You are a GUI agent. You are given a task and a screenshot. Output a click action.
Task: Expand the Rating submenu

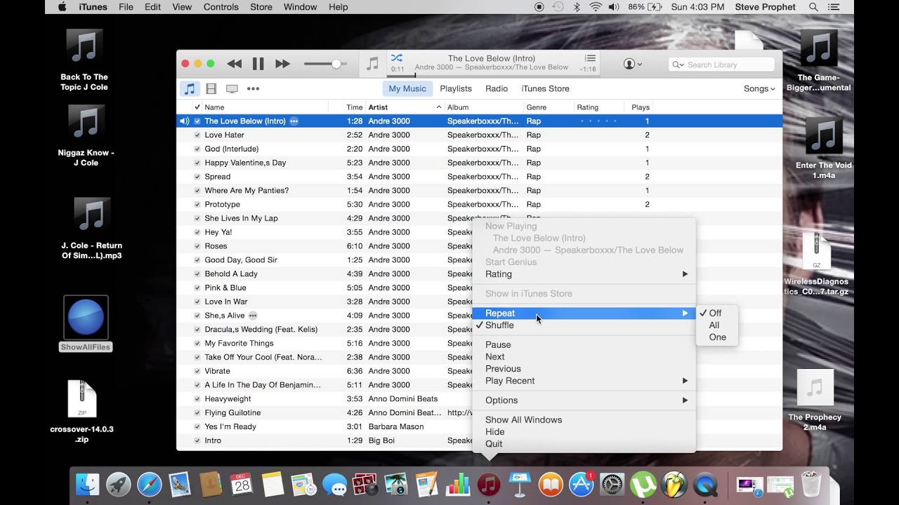click(584, 274)
